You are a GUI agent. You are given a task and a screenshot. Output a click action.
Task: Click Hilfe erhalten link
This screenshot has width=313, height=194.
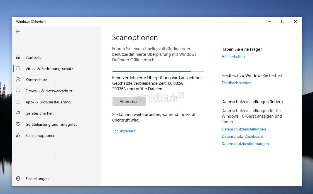pyautogui.click(x=233, y=57)
